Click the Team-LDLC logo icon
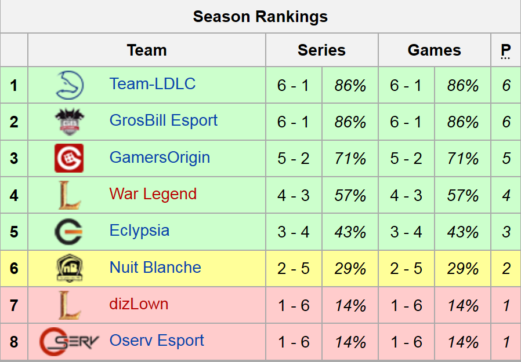Viewport: 521px width, 362px height. coord(70,85)
